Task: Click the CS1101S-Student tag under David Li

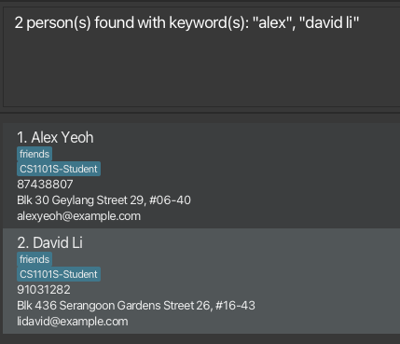Action: (59, 274)
